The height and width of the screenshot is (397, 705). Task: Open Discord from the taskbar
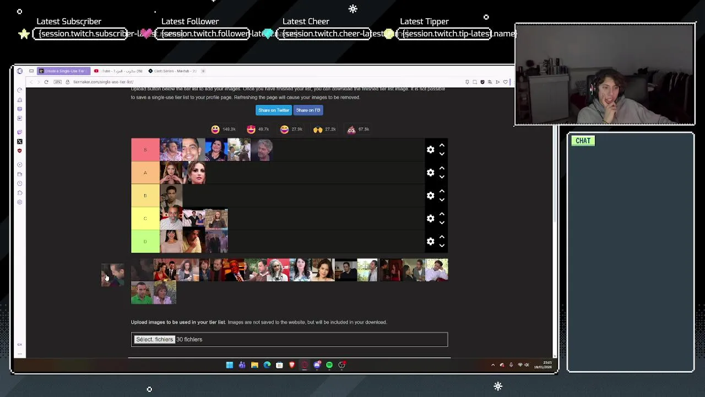pos(317,364)
